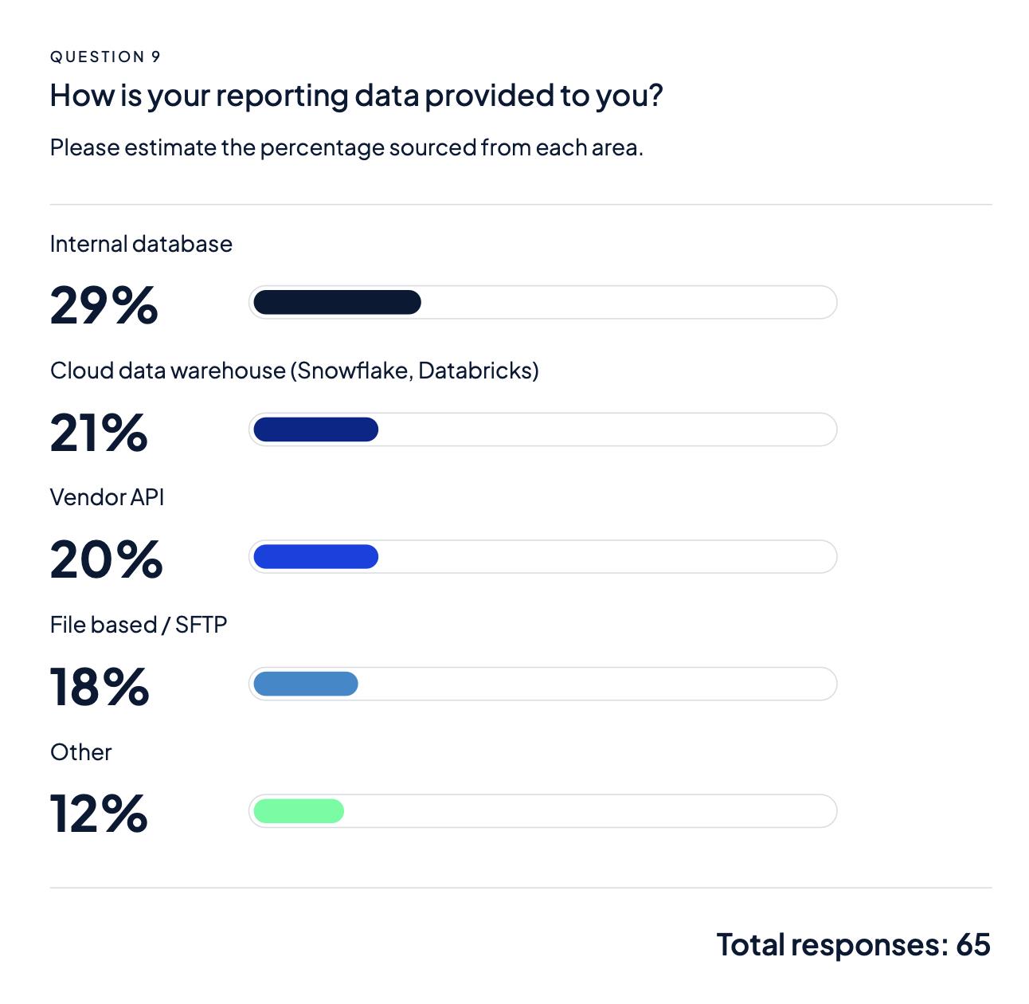The image size is (1029, 1004).
Task: Click the 20% value
Action: [x=106, y=560]
